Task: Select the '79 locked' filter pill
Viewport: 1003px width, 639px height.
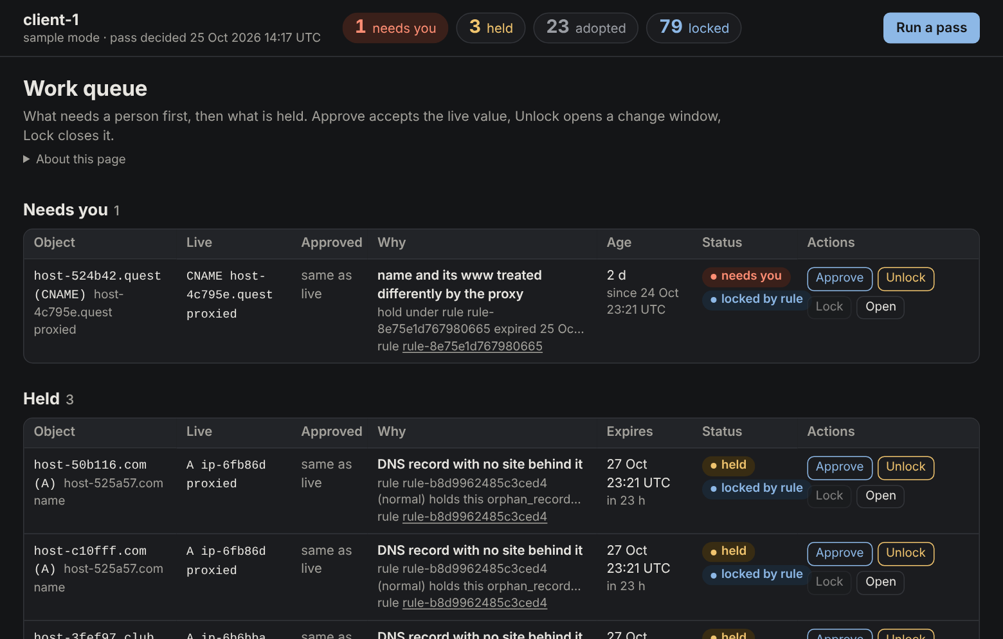Action: tap(694, 28)
